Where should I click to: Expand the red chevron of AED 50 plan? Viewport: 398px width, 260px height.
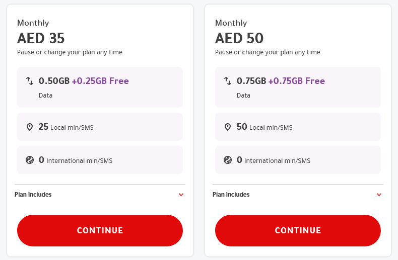tap(379, 195)
